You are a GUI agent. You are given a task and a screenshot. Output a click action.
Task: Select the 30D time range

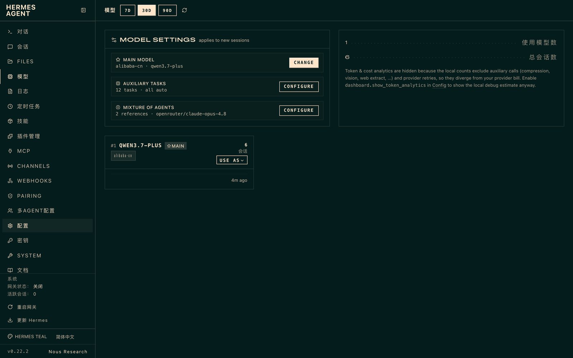147,10
